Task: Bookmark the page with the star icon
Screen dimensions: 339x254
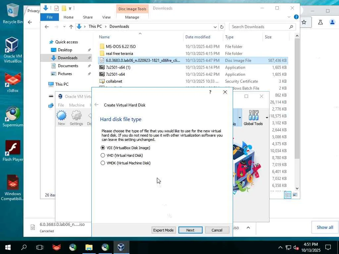Action: coord(304,22)
